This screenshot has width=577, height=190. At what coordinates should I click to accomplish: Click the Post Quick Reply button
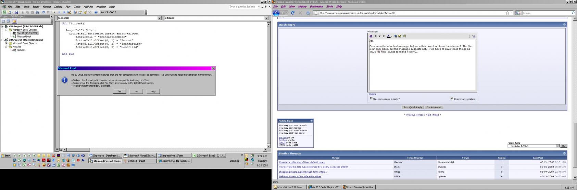pyautogui.click(x=413, y=107)
